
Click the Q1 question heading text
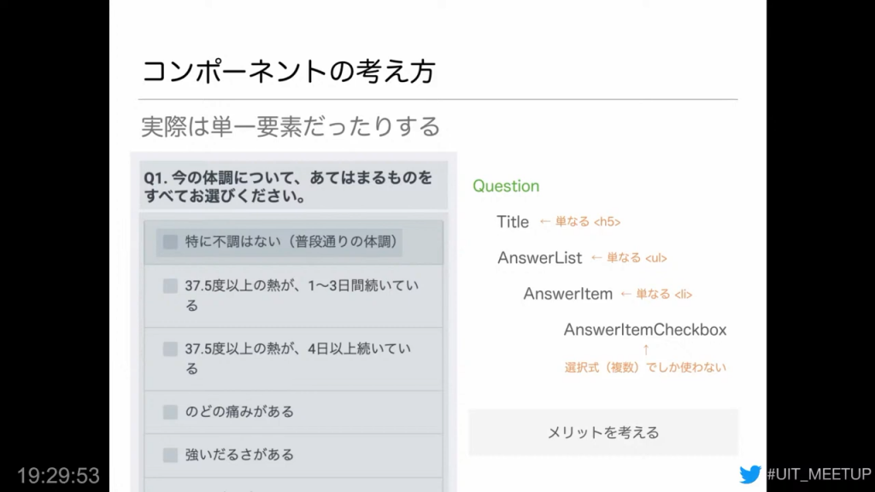[288, 187]
